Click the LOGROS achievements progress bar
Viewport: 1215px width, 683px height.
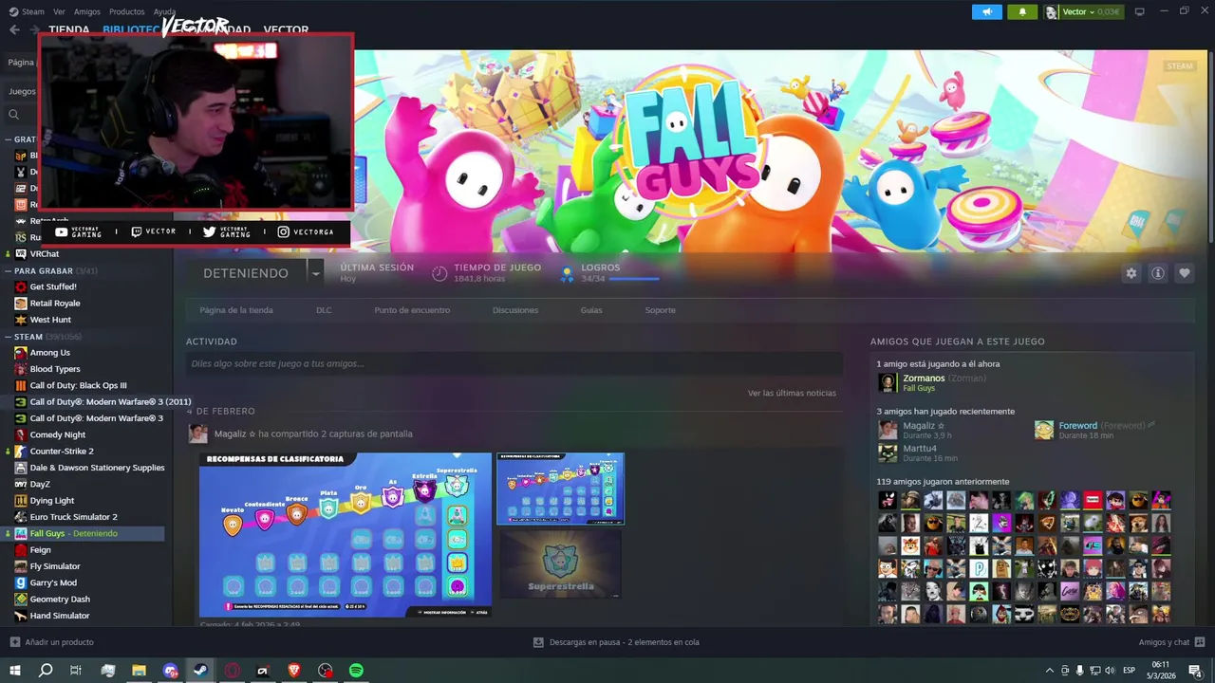coord(633,279)
